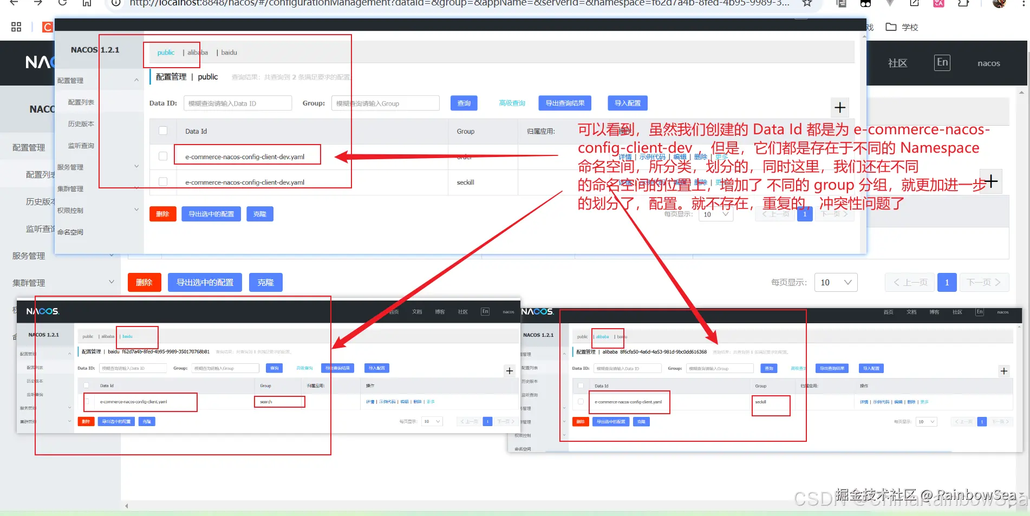Screen dimensions: 1030x516
Task: Select the public tab in the bottom-right screenshot
Action: [582, 337]
